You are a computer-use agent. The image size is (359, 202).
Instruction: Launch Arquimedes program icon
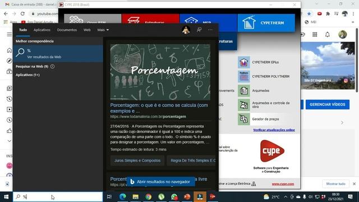click(243, 91)
